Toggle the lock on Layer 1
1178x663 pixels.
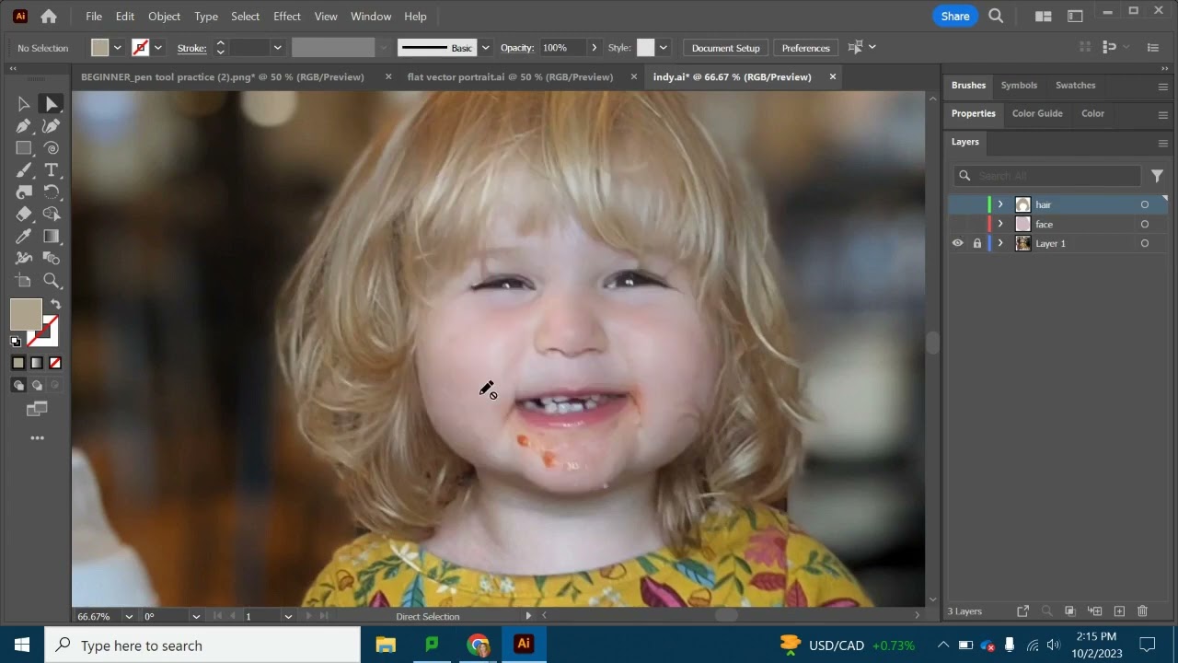pos(977,243)
